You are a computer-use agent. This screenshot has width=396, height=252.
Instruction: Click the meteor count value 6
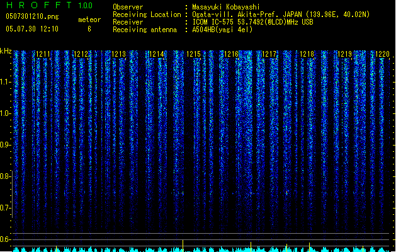pos(89,29)
